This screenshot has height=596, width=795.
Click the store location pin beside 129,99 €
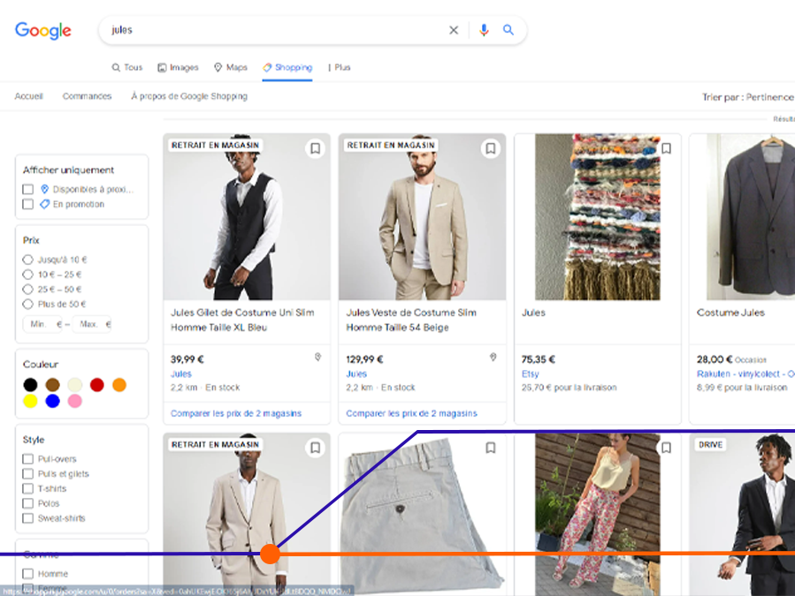(493, 358)
